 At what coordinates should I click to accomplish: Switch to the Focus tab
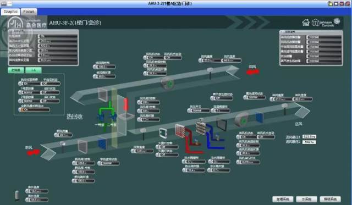tap(29, 12)
